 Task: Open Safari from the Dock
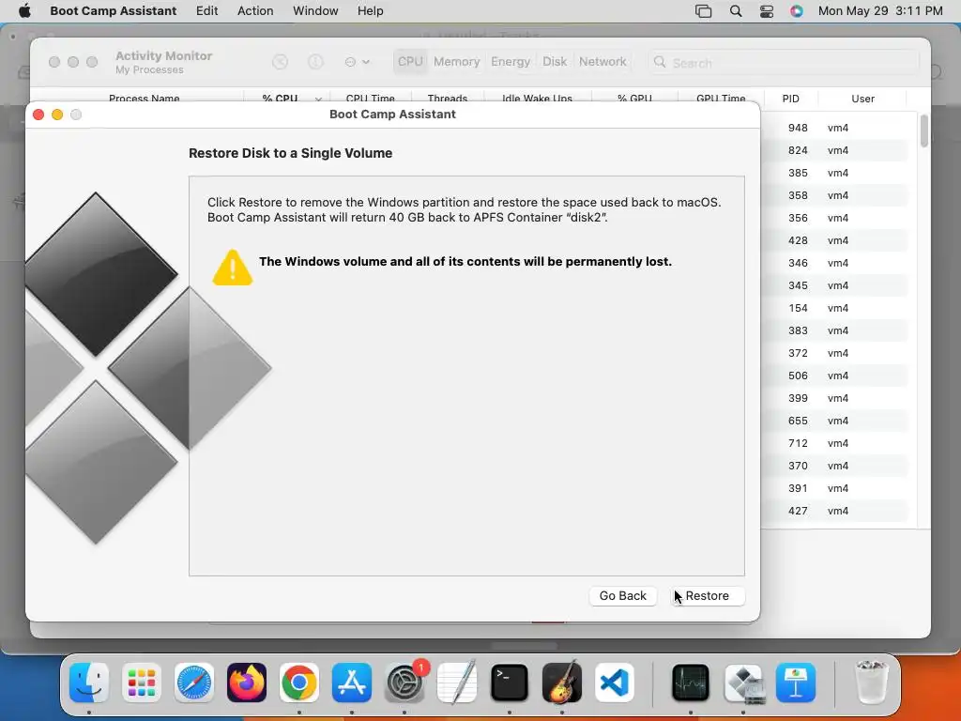(194, 683)
